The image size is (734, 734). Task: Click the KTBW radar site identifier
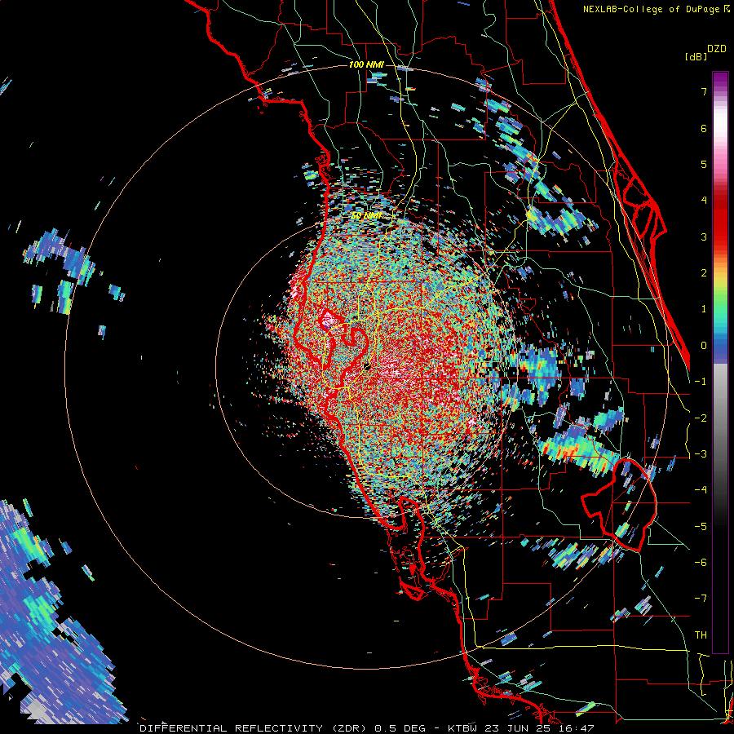click(462, 728)
